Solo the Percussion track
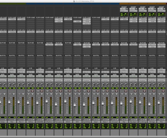The image size is (167, 138). (57, 94)
